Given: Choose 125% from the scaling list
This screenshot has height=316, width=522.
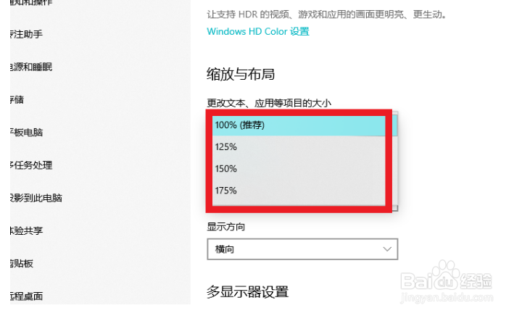Looking at the screenshot, I should (x=297, y=147).
